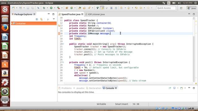This screenshot has width=198, height=111.
Task: Click the Open Task folder icon
Action: [x=84, y=8]
